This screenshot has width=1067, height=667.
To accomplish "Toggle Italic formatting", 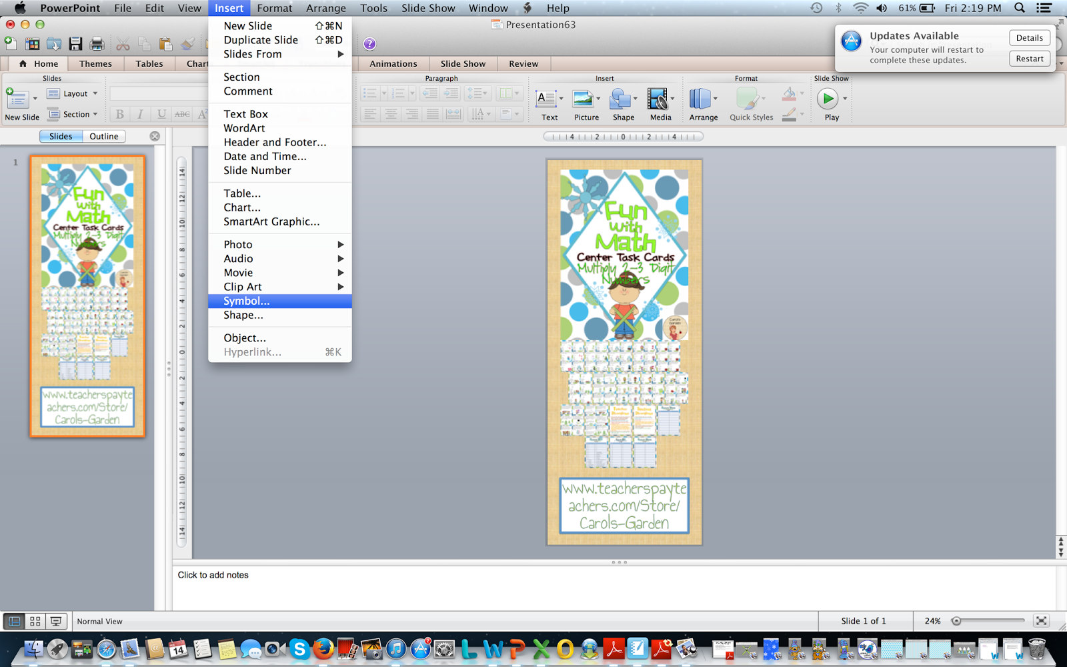I will coord(140,114).
